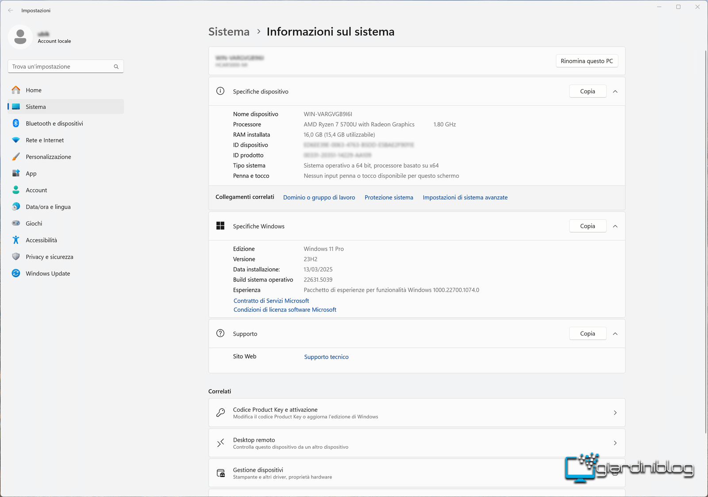Open the Giochi controller icon

click(x=16, y=223)
